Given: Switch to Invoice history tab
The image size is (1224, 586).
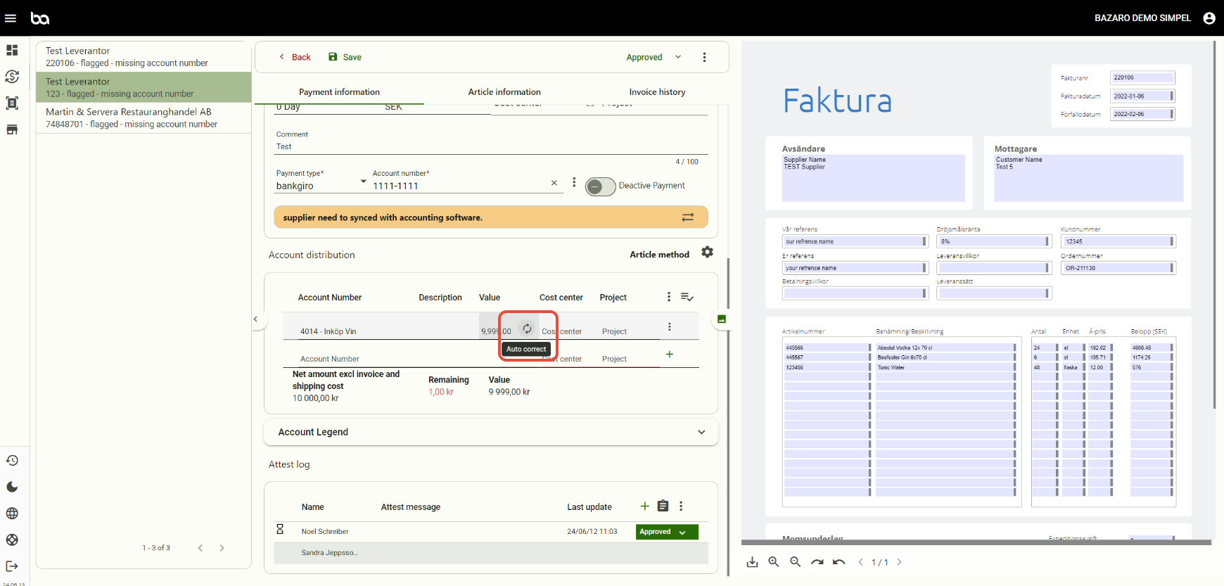Looking at the screenshot, I should click(657, 92).
